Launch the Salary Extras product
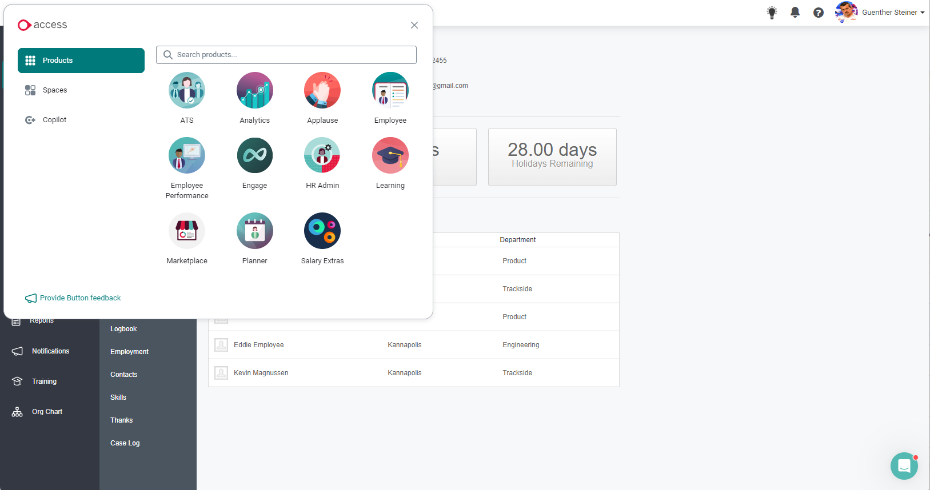This screenshot has width=930, height=490. 322,231
